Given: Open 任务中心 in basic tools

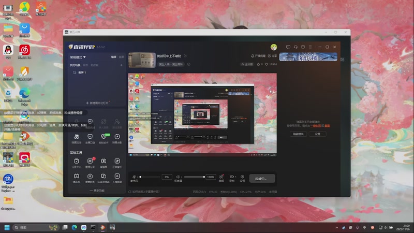Looking at the screenshot, I should pyautogui.click(x=76, y=163).
